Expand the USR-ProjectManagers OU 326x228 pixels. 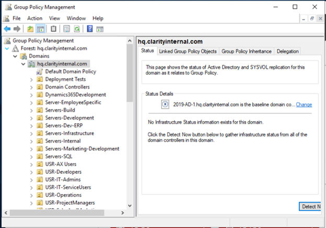pos(31,203)
